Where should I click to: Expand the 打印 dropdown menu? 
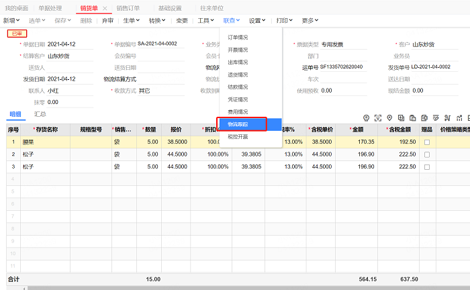(287, 21)
